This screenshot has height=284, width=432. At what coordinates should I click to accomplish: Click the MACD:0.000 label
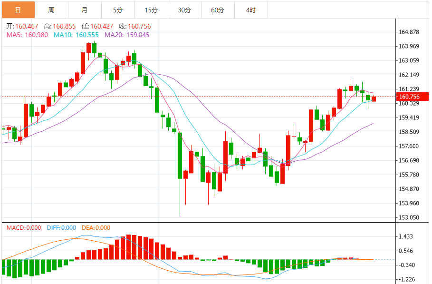click(x=24, y=228)
